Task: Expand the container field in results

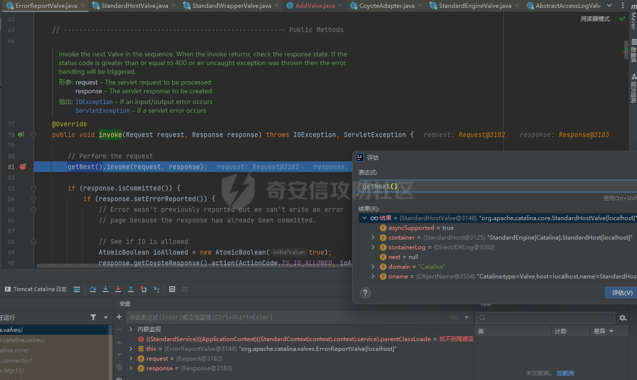Action: (x=373, y=238)
